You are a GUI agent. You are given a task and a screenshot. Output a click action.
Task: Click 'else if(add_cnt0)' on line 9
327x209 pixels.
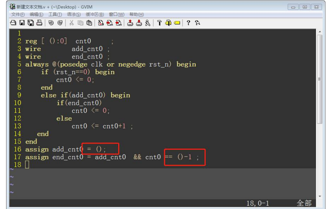coord(73,95)
